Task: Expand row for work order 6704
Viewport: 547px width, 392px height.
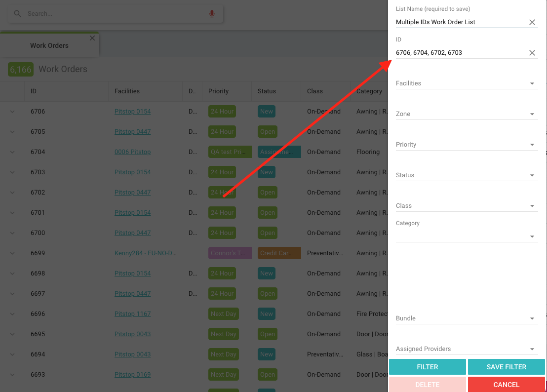Action: coord(12,152)
